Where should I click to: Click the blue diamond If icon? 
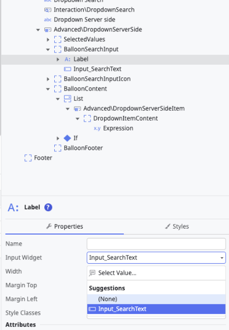pyautogui.click(x=67, y=138)
